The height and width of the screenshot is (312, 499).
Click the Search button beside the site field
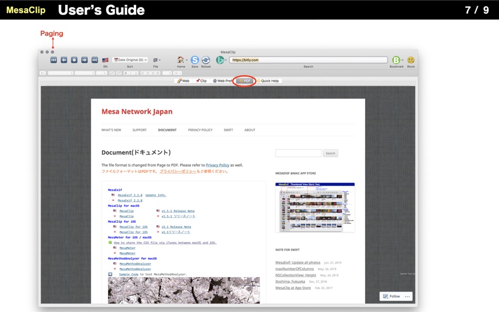point(330,153)
